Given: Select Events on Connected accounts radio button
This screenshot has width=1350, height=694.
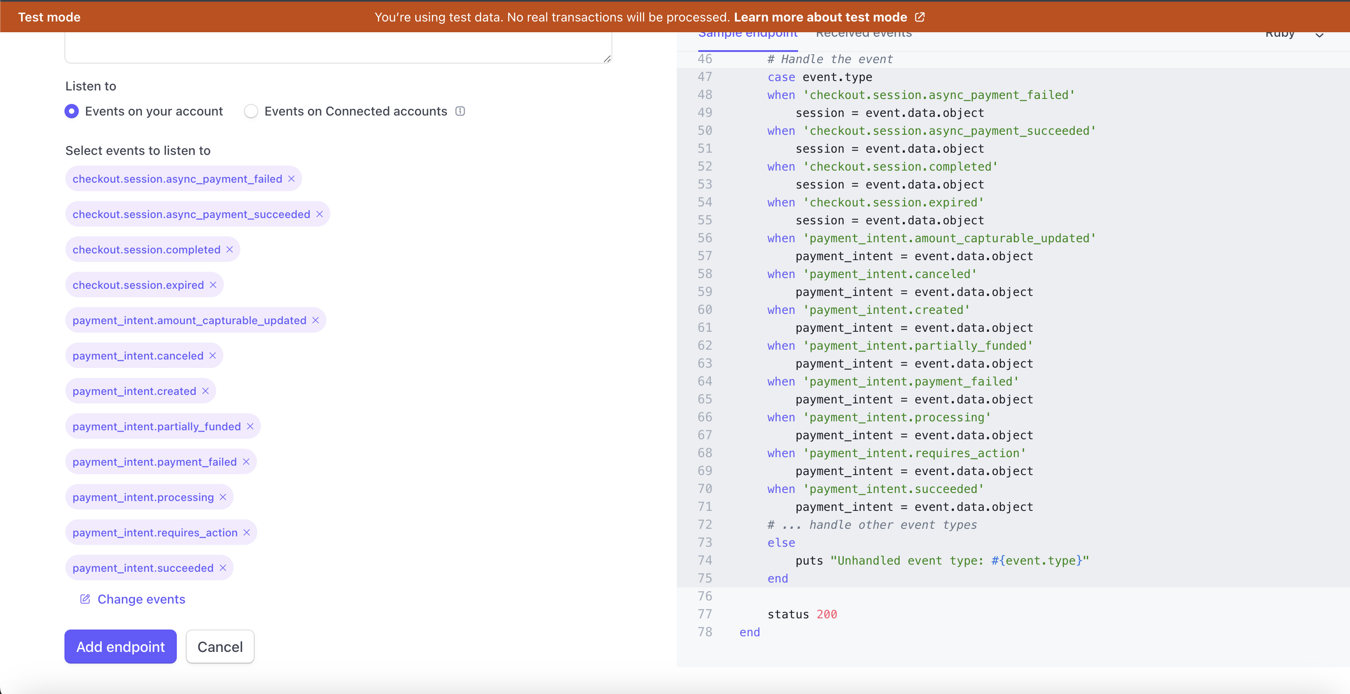Looking at the screenshot, I should click(x=250, y=111).
